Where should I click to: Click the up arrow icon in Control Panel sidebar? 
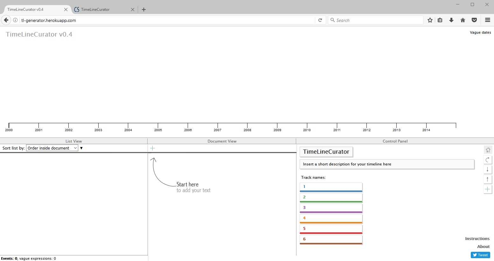(488, 179)
